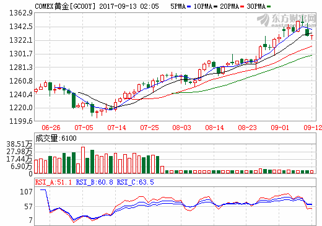Click the date label 09-12

point(313,128)
